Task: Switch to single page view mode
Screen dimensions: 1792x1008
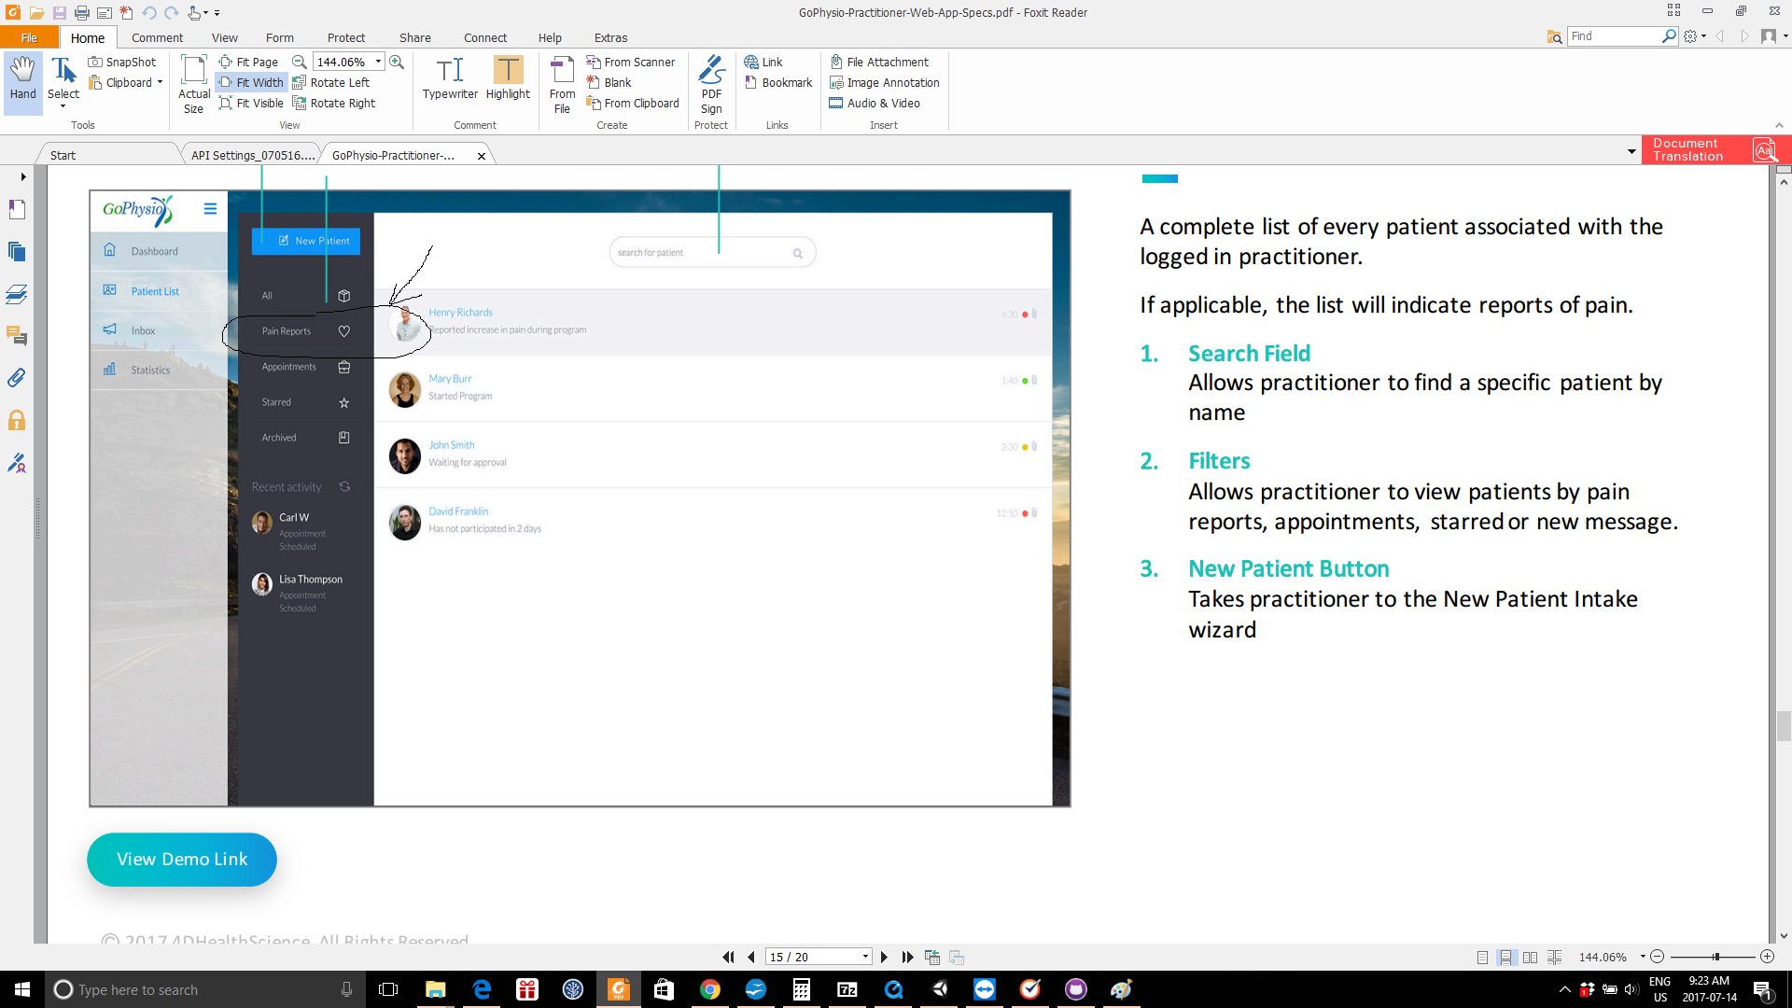Action: [x=1482, y=958]
